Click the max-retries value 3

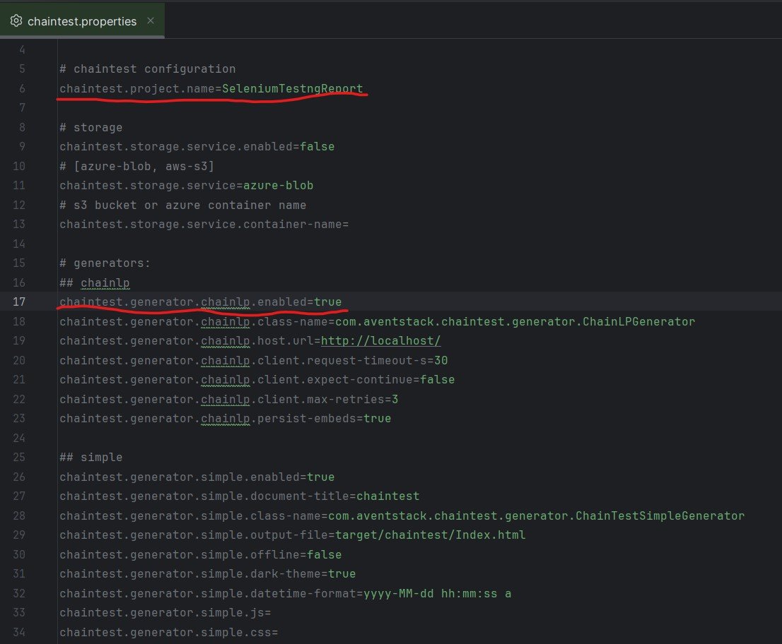coord(395,400)
